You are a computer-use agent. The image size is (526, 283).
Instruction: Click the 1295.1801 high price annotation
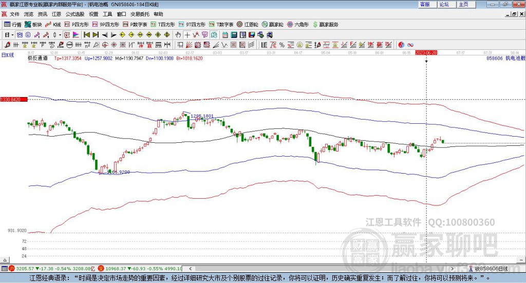[202, 116]
